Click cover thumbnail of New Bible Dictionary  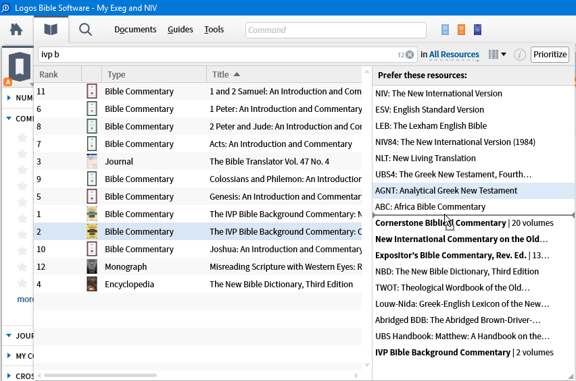tap(92, 285)
